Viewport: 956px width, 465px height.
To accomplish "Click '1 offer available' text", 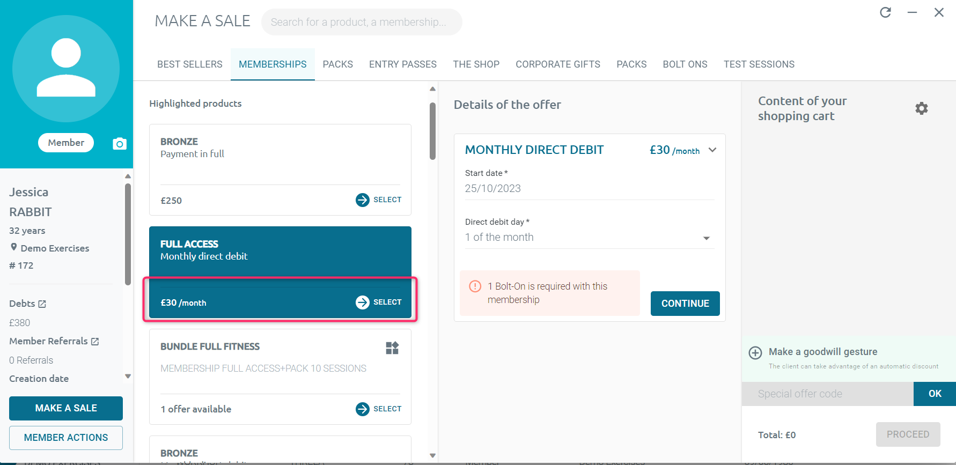I will point(196,409).
